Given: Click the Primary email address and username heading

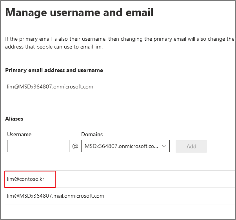Looking at the screenshot, I should click(x=54, y=70).
